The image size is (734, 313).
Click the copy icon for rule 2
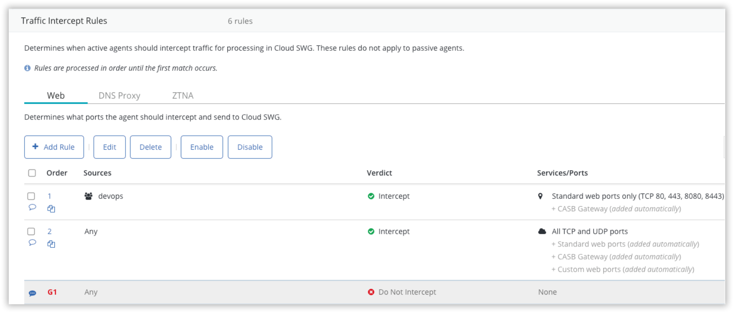[x=51, y=244]
